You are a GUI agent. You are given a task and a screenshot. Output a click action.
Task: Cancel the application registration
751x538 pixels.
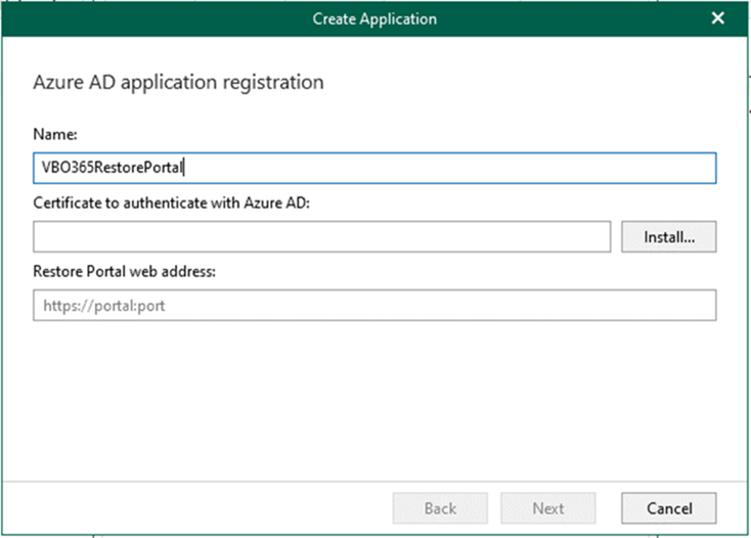(669, 508)
